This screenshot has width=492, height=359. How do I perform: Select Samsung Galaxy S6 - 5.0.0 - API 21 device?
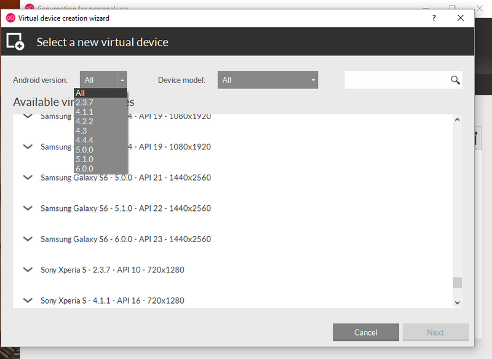tap(125, 178)
